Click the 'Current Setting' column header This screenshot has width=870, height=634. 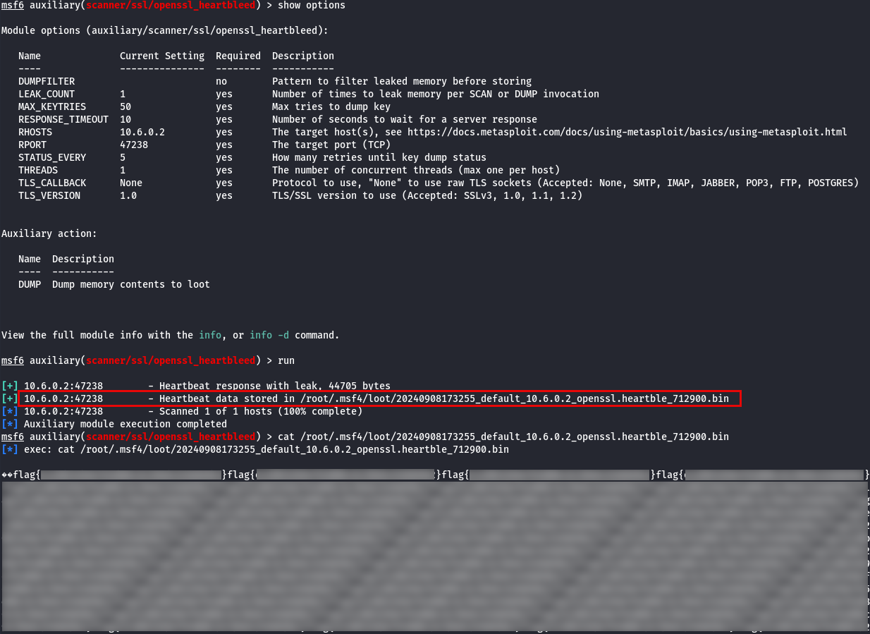[162, 56]
